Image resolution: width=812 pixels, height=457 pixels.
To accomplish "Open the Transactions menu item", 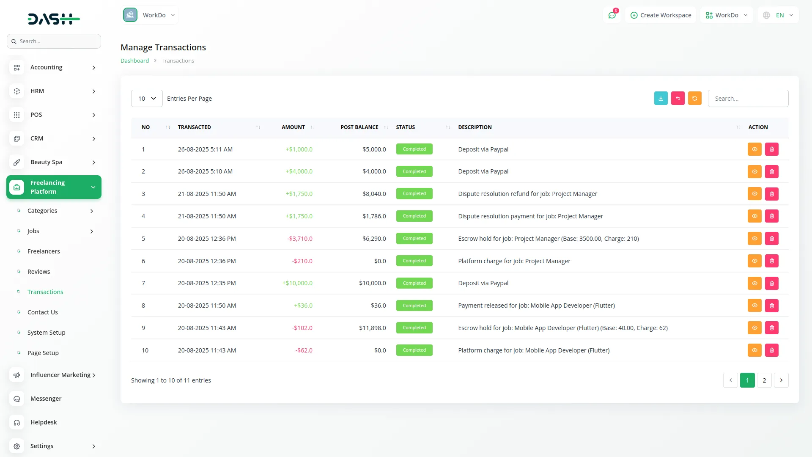I will [x=45, y=292].
